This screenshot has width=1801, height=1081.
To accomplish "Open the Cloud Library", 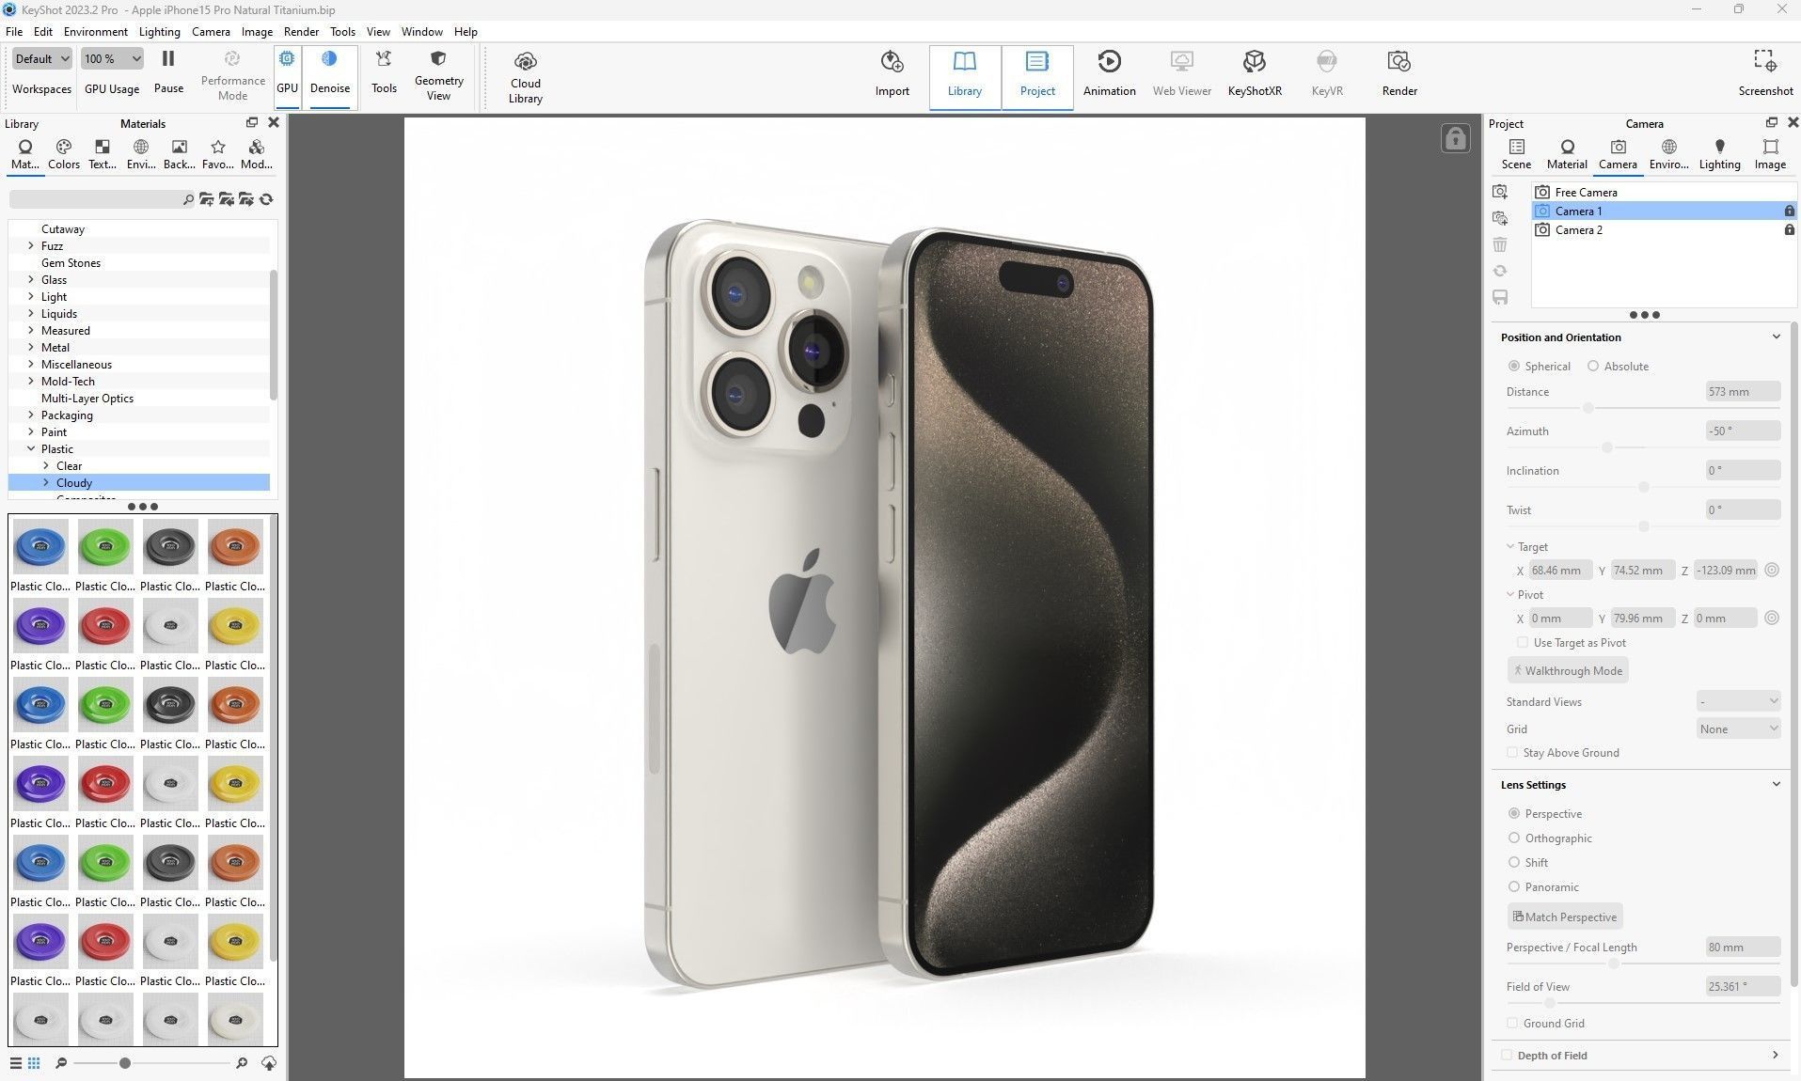I will pos(525,77).
